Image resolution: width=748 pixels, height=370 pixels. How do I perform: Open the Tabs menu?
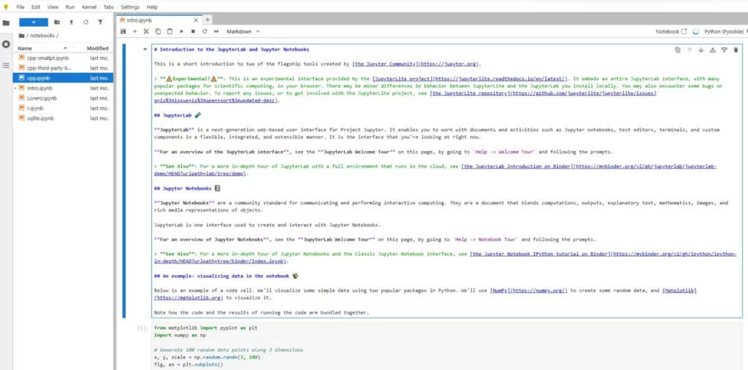point(109,7)
